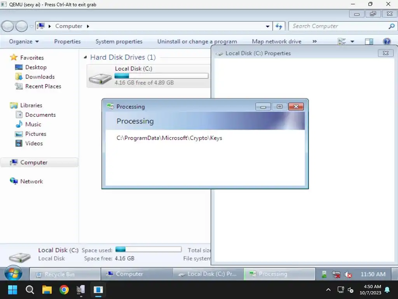Screen dimensions: 398x299
Task: Collapse Hard Disk Drives group
Action: point(85,57)
